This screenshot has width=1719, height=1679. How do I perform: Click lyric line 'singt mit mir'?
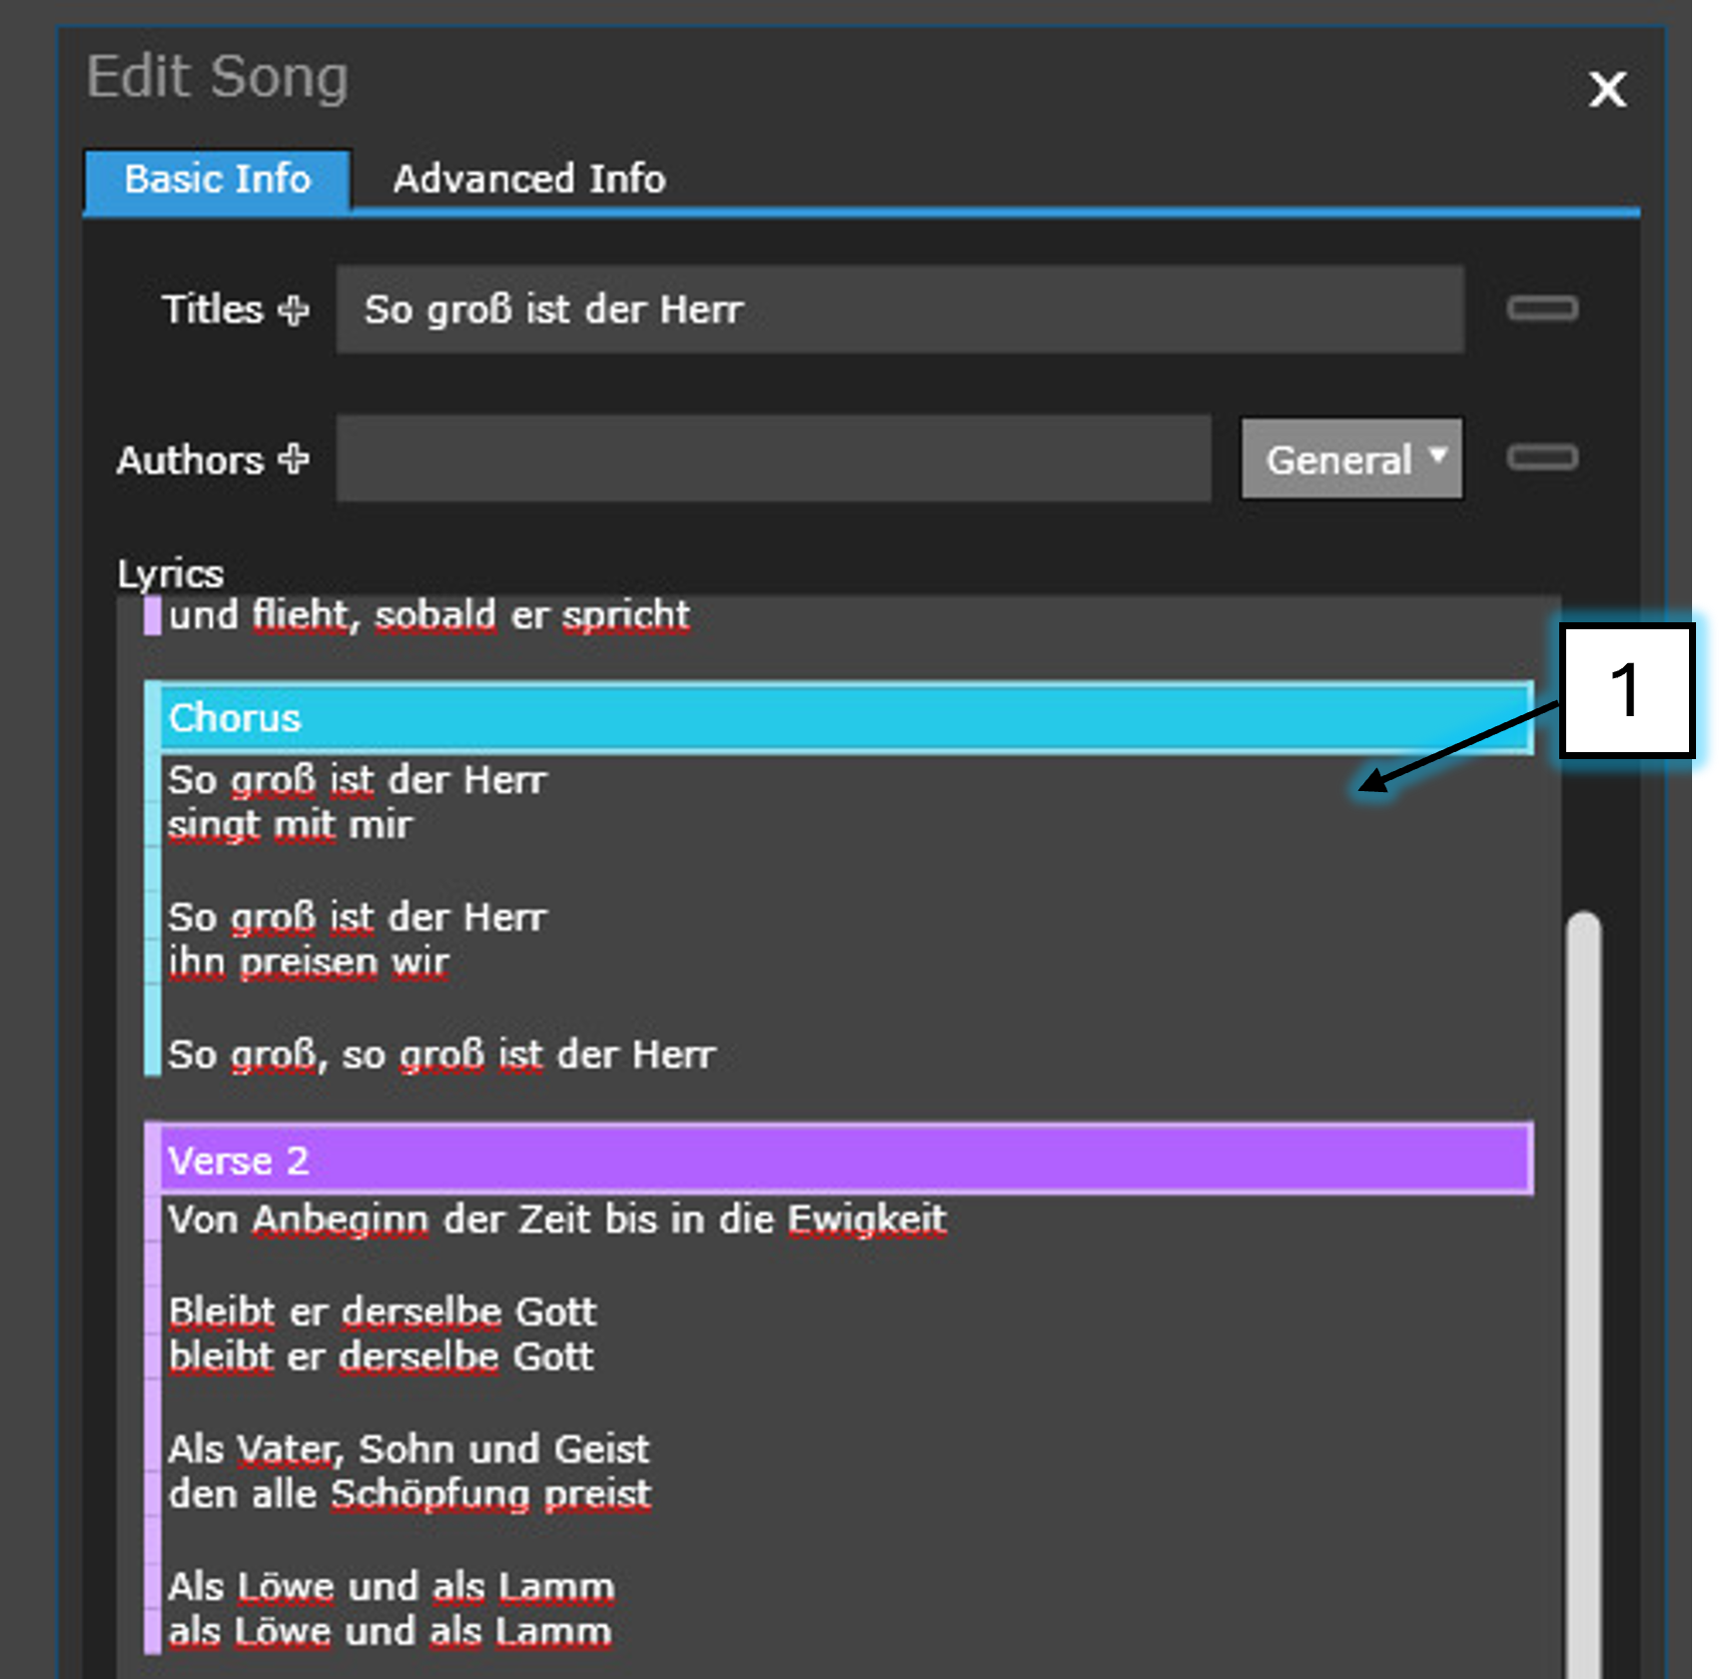coord(290,825)
